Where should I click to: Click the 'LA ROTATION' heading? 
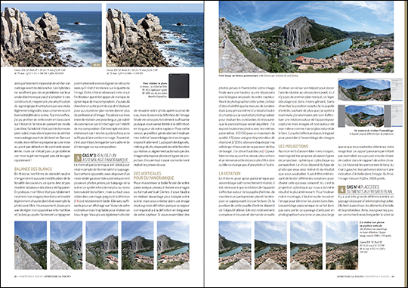click(230, 173)
